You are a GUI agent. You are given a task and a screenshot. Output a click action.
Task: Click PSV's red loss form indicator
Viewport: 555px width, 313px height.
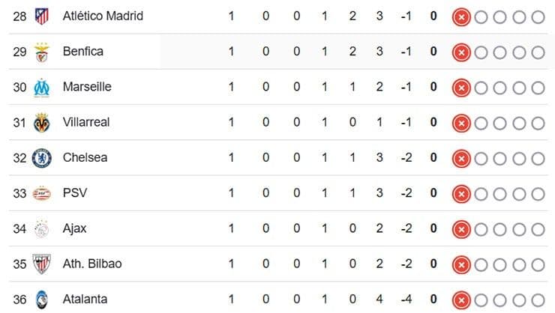tap(461, 194)
